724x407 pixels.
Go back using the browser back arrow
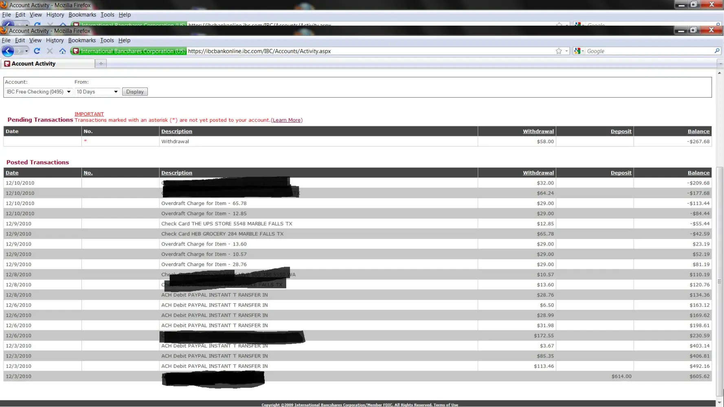[x=8, y=51]
